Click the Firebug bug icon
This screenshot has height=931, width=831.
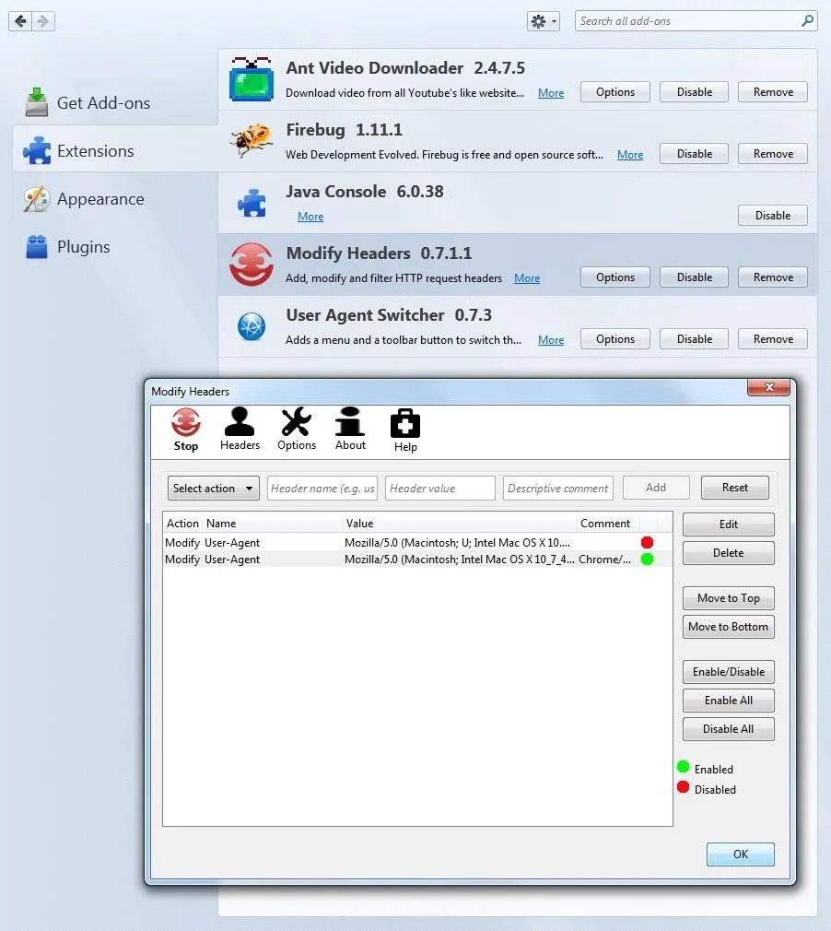tap(252, 141)
